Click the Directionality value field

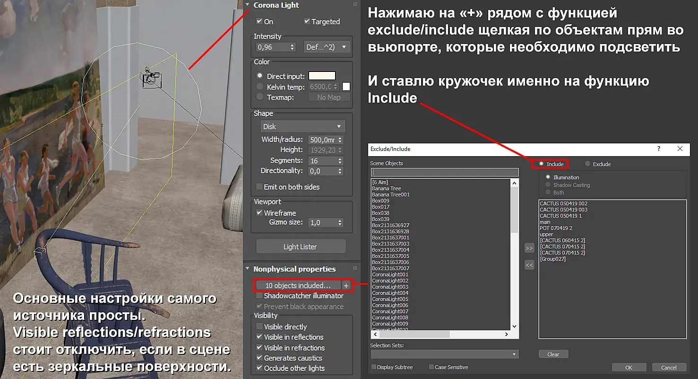click(323, 171)
